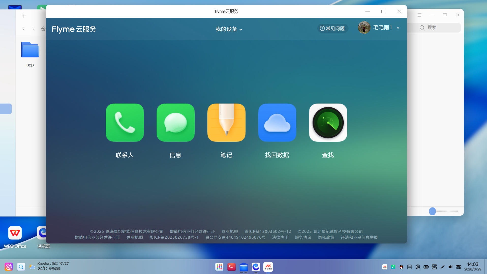Open the 常见问题 help button
This screenshot has width=487, height=274.
(x=332, y=28)
